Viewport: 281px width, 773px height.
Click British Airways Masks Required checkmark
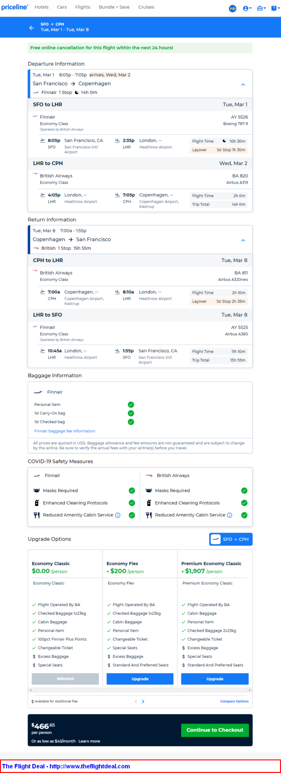tap(244, 490)
